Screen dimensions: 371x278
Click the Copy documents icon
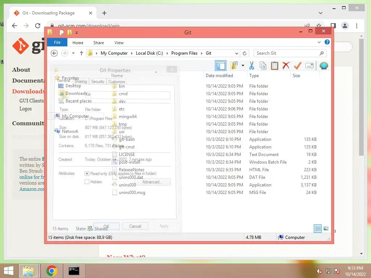coord(263,66)
